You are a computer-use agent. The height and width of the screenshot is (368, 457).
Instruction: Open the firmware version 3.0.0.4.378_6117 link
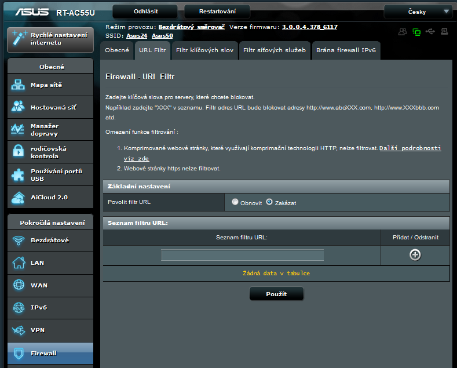click(309, 27)
